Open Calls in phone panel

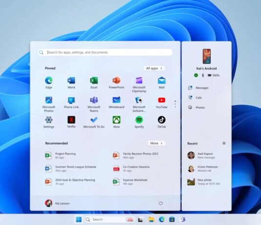(x=195, y=97)
